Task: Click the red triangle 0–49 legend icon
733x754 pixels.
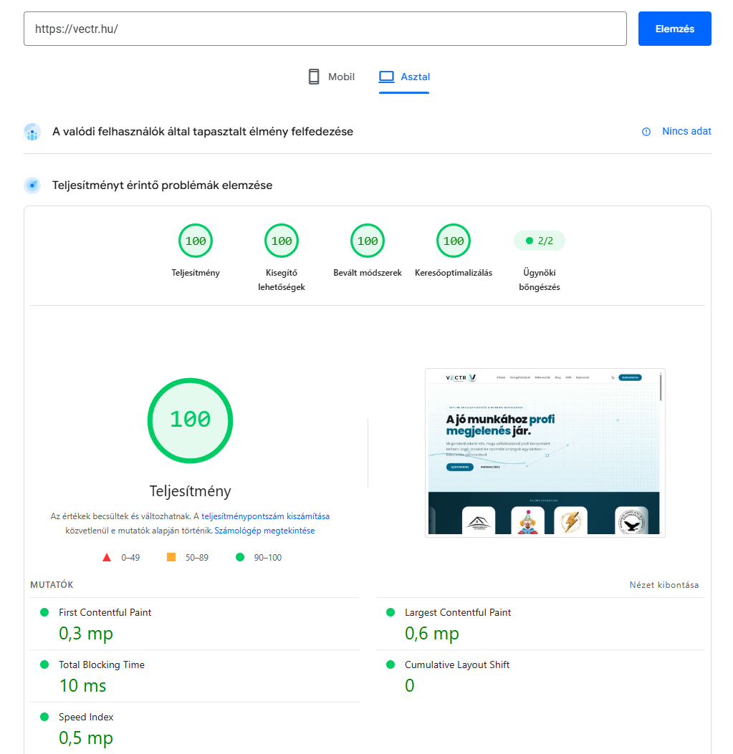Action: click(107, 557)
